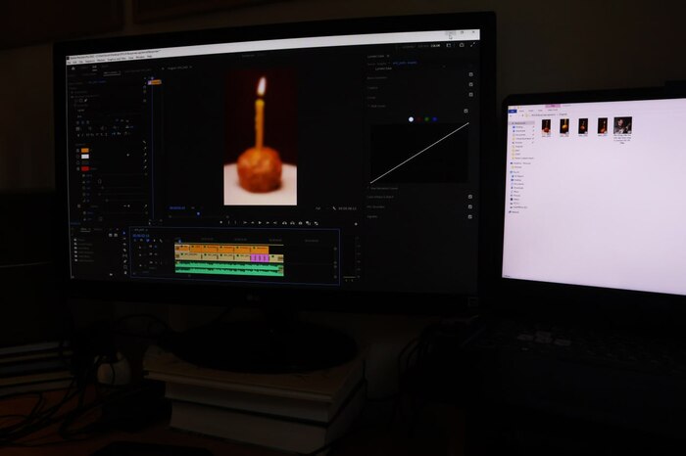Screen dimensions: 686x456
Task: Open the Button Editor plus icon
Action: [x=356, y=224]
